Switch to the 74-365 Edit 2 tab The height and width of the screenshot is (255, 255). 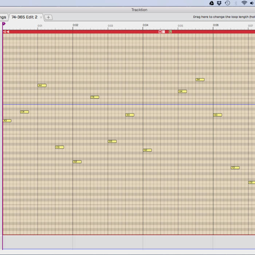click(x=24, y=17)
